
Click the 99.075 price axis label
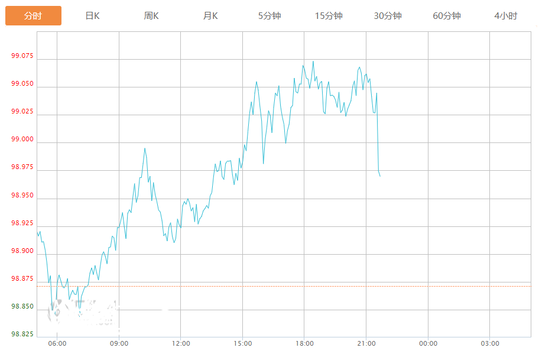pyautogui.click(x=22, y=57)
